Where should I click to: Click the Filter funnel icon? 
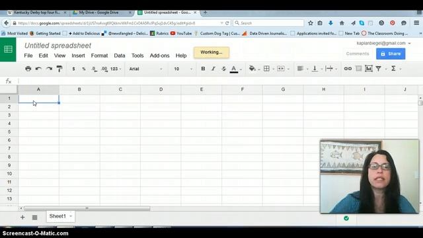pos(379,69)
